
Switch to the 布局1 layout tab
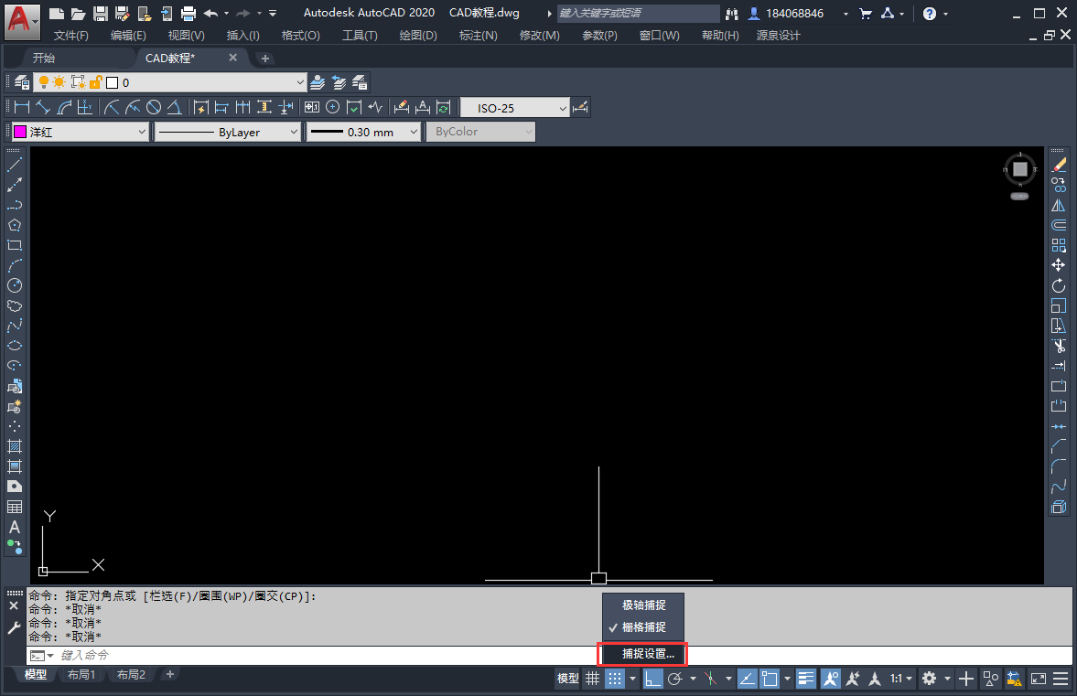pos(81,675)
